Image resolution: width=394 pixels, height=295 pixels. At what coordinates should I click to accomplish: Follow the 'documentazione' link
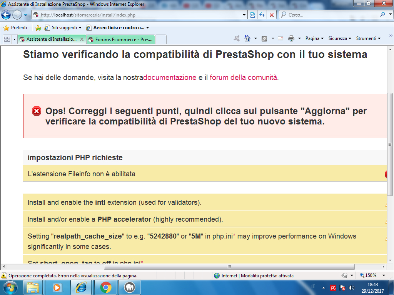pyautogui.click(x=170, y=77)
